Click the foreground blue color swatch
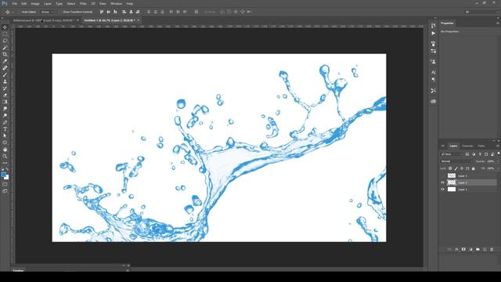This screenshot has height=282, width=501. (3, 174)
